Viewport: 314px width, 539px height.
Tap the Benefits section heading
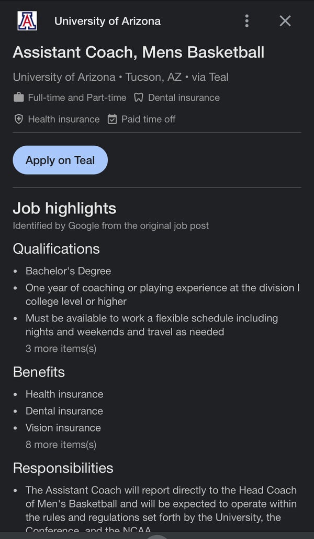pos(39,372)
